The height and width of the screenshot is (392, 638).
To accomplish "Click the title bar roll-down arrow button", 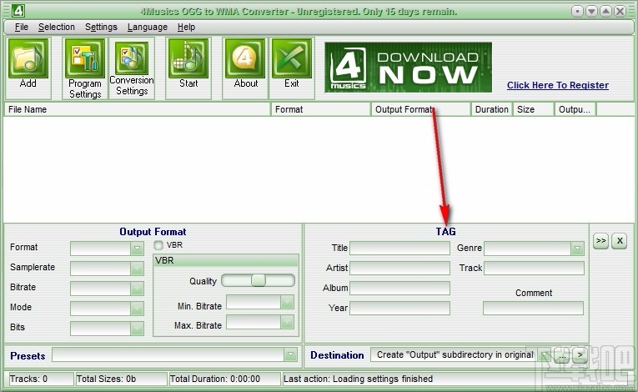I will [591, 11].
